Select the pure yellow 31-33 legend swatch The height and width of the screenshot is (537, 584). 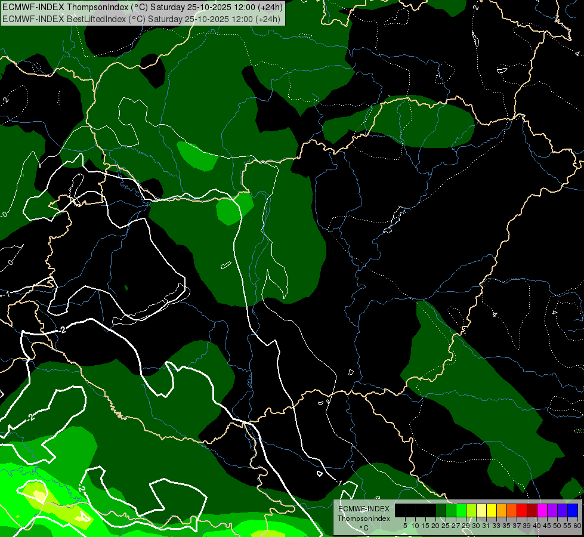(x=492, y=510)
